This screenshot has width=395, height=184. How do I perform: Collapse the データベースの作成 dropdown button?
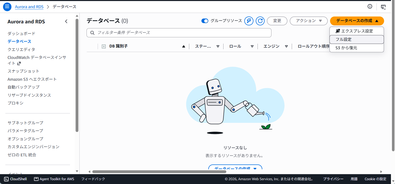click(357, 21)
